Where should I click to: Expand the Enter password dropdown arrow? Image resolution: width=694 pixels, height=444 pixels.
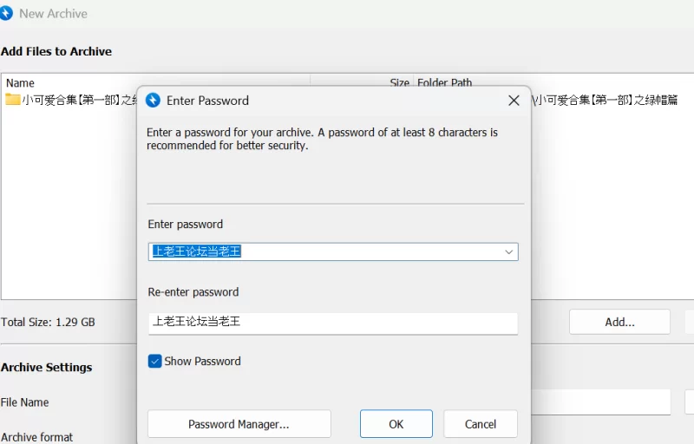(x=509, y=251)
